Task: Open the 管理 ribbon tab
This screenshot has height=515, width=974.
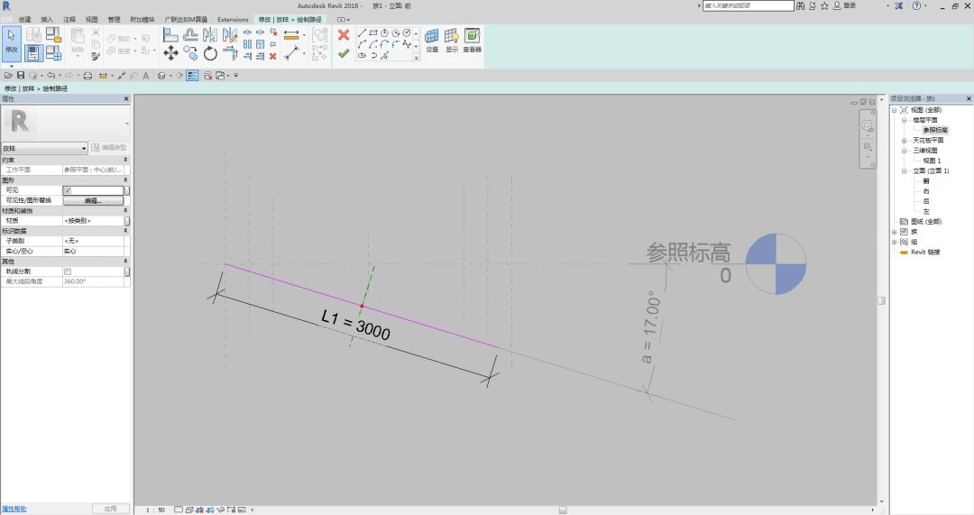Action: pyautogui.click(x=115, y=19)
